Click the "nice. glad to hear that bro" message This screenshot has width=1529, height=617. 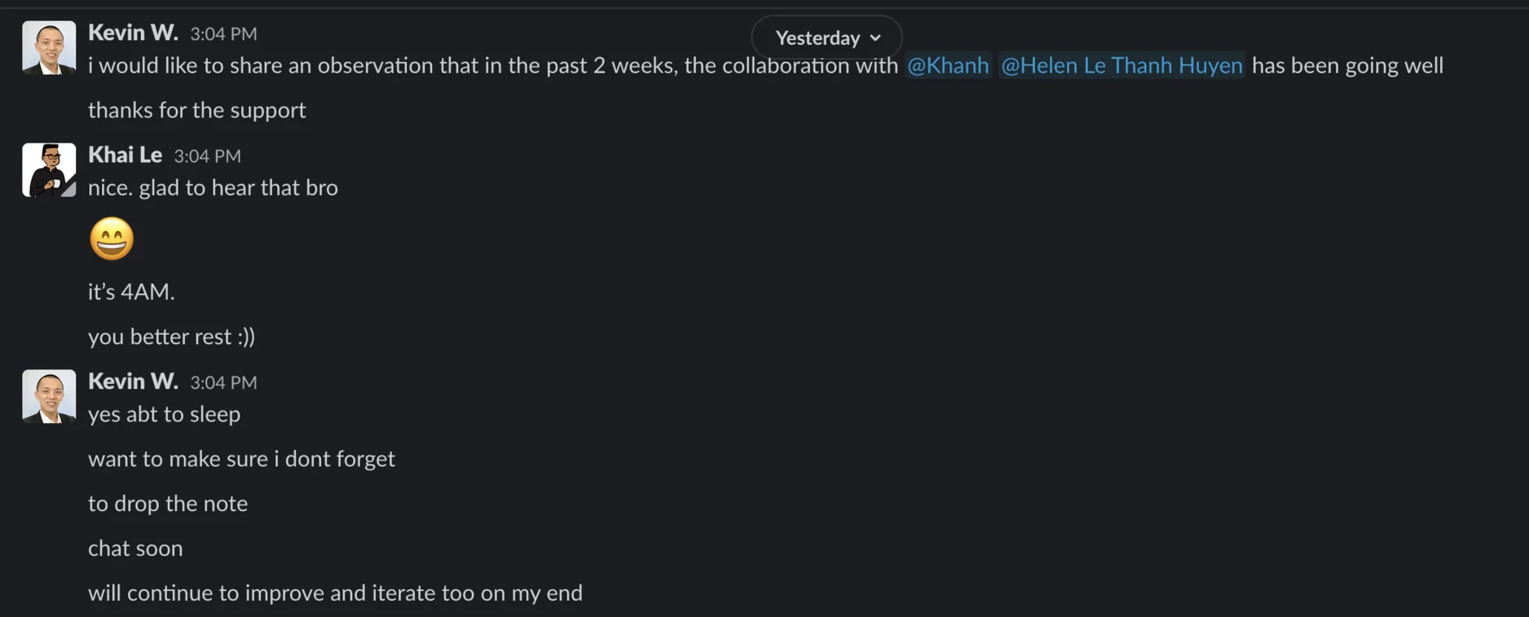(x=213, y=187)
